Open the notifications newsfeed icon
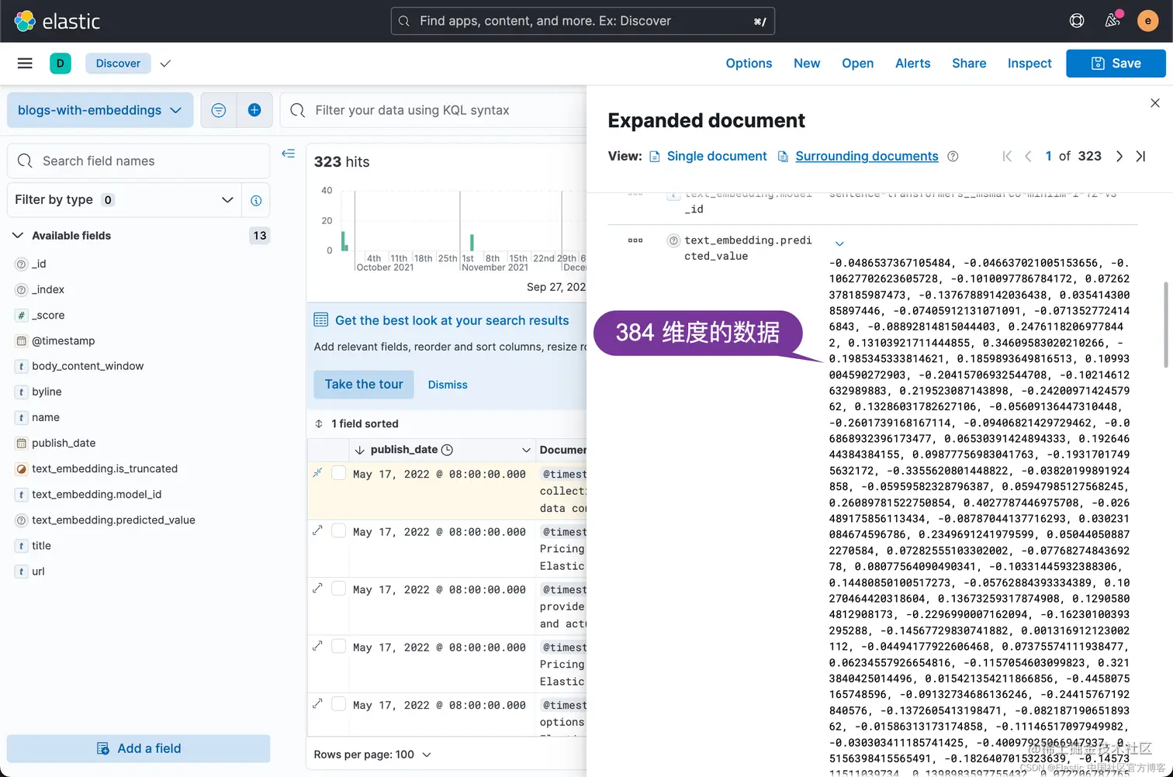The height and width of the screenshot is (777, 1173). pyautogui.click(x=1112, y=21)
